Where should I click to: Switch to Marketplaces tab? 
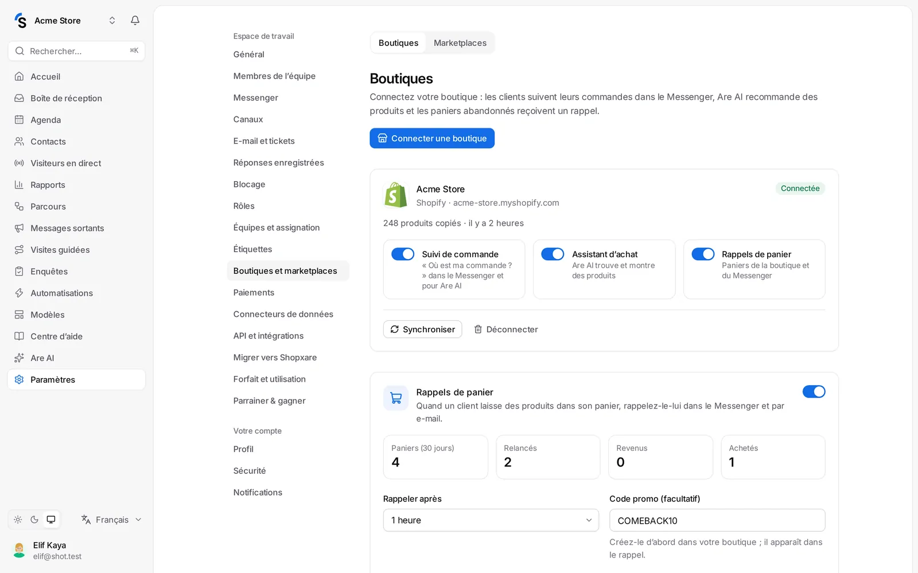(x=460, y=43)
